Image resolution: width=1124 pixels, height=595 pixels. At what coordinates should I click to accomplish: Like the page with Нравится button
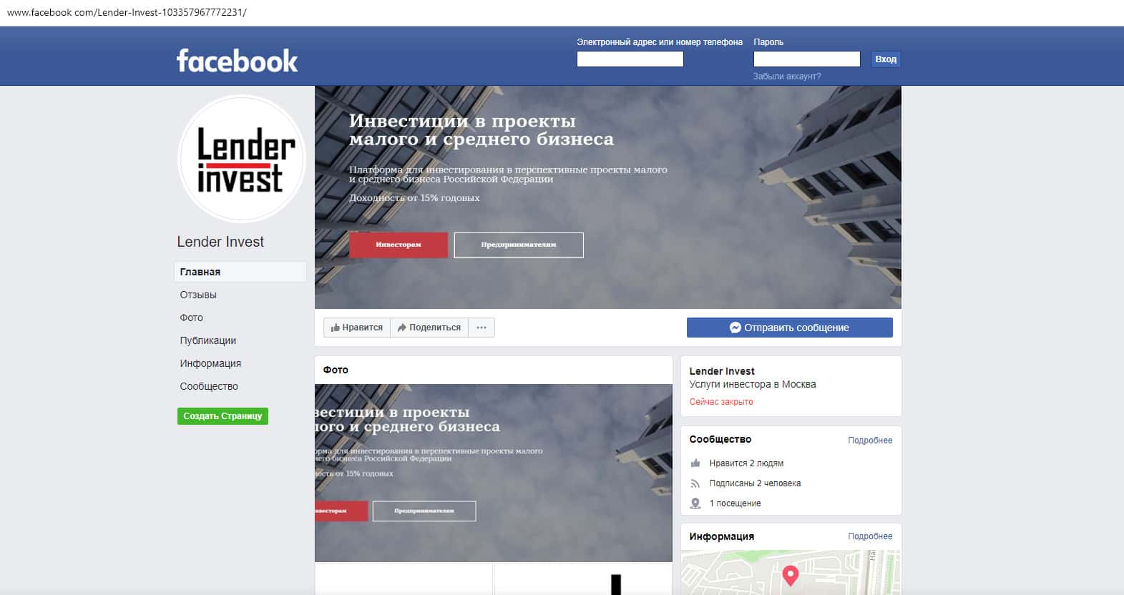(x=357, y=328)
